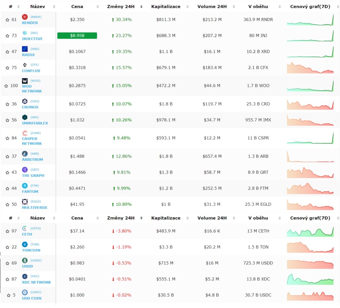Click the XDC Network logo icon
This screenshot has width=340, height=308.
click(25, 276)
